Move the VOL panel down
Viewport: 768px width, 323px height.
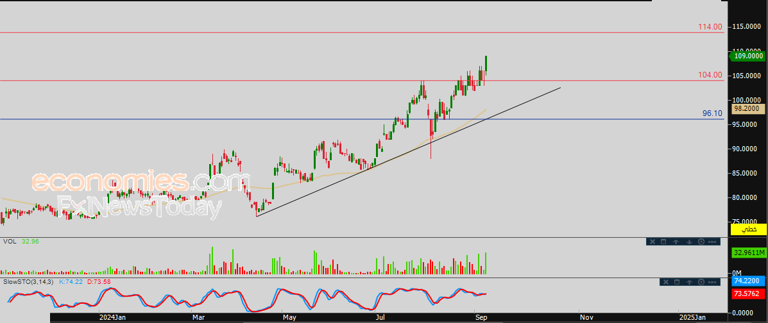tap(689, 241)
